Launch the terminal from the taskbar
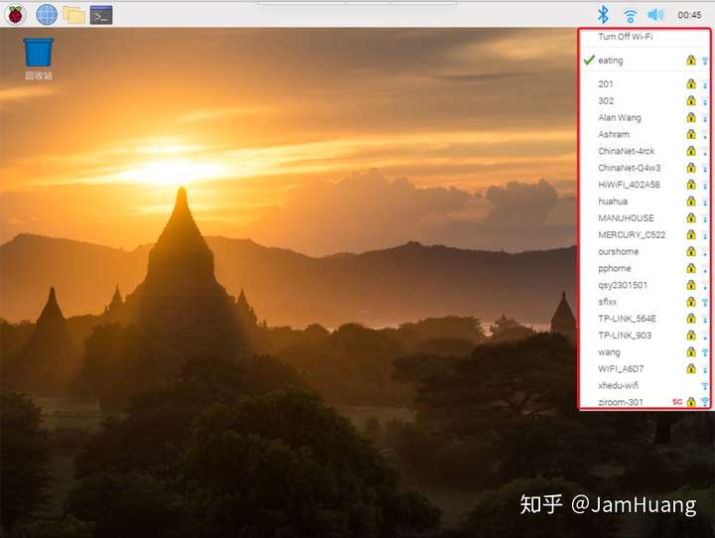This screenshot has width=715, height=538. point(101,15)
